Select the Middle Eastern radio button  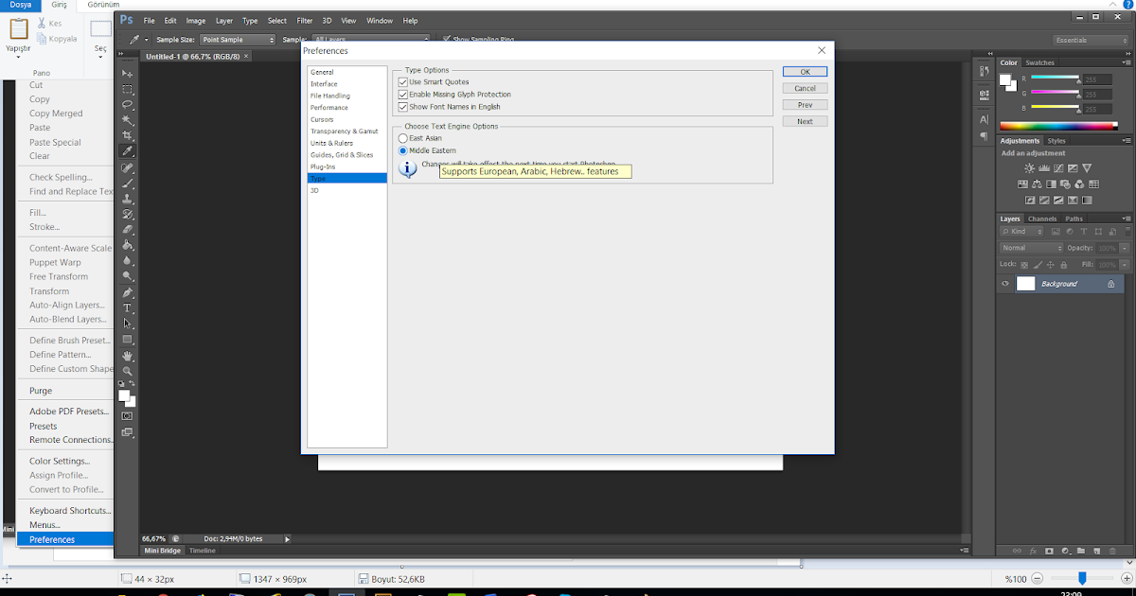(403, 150)
